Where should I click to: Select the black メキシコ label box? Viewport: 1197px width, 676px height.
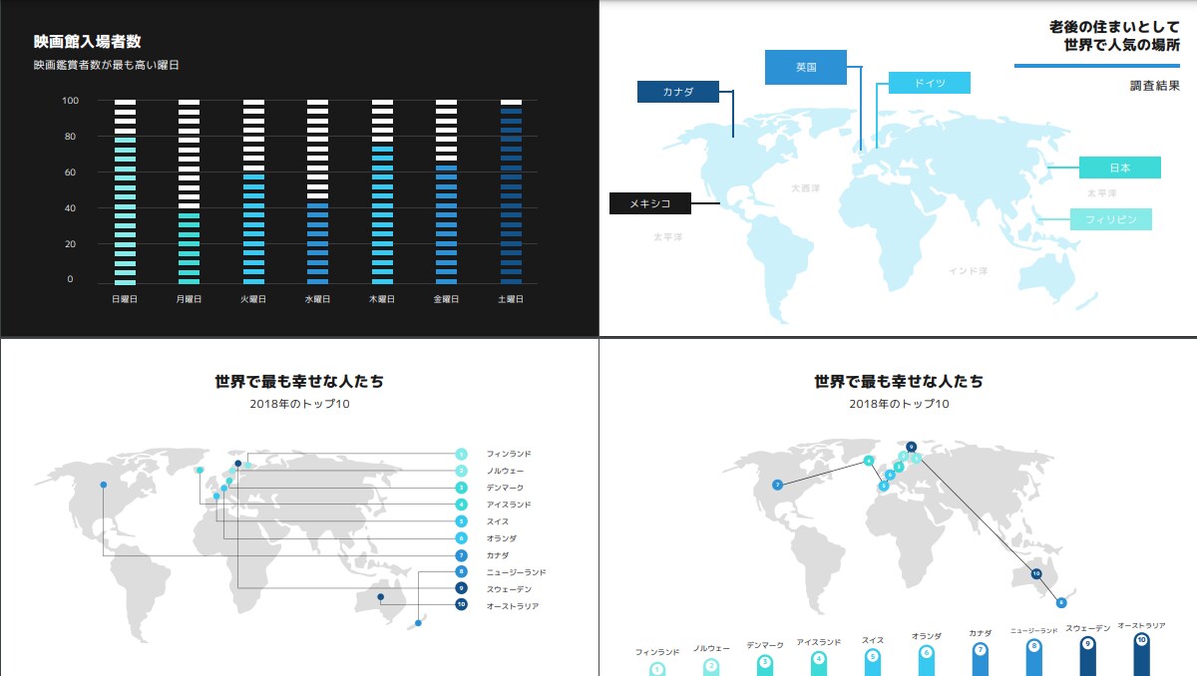[x=649, y=203]
